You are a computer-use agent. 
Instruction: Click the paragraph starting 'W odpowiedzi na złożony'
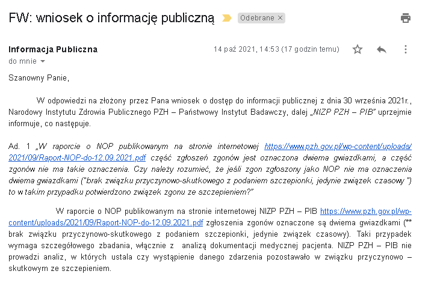pyautogui.click(x=181, y=100)
